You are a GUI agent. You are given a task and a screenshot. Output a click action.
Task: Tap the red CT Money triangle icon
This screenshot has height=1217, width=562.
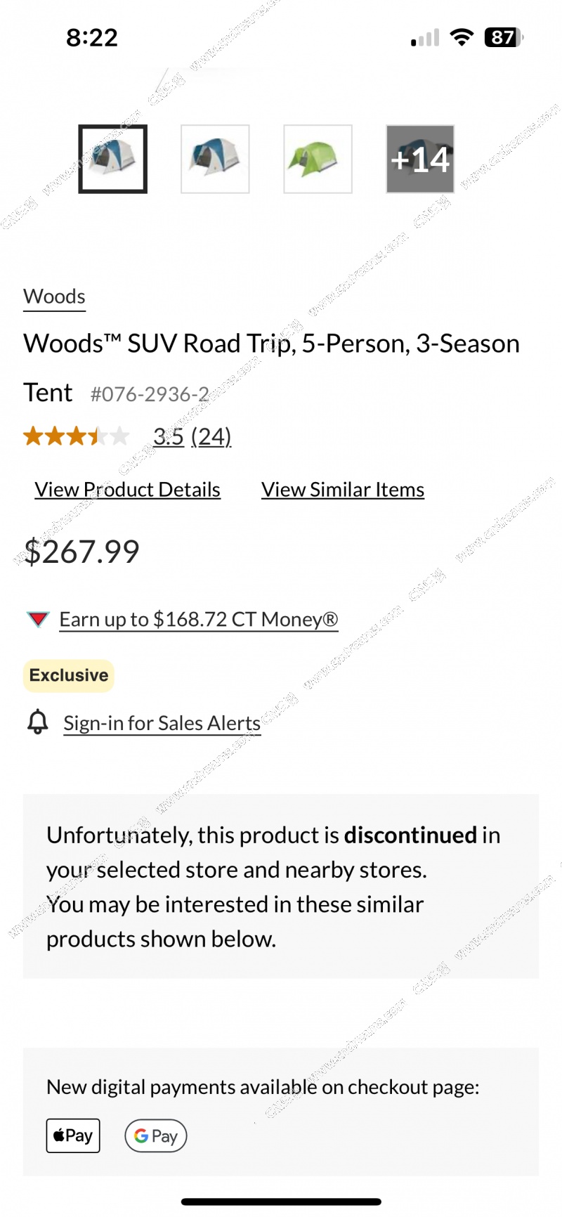[x=38, y=619]
